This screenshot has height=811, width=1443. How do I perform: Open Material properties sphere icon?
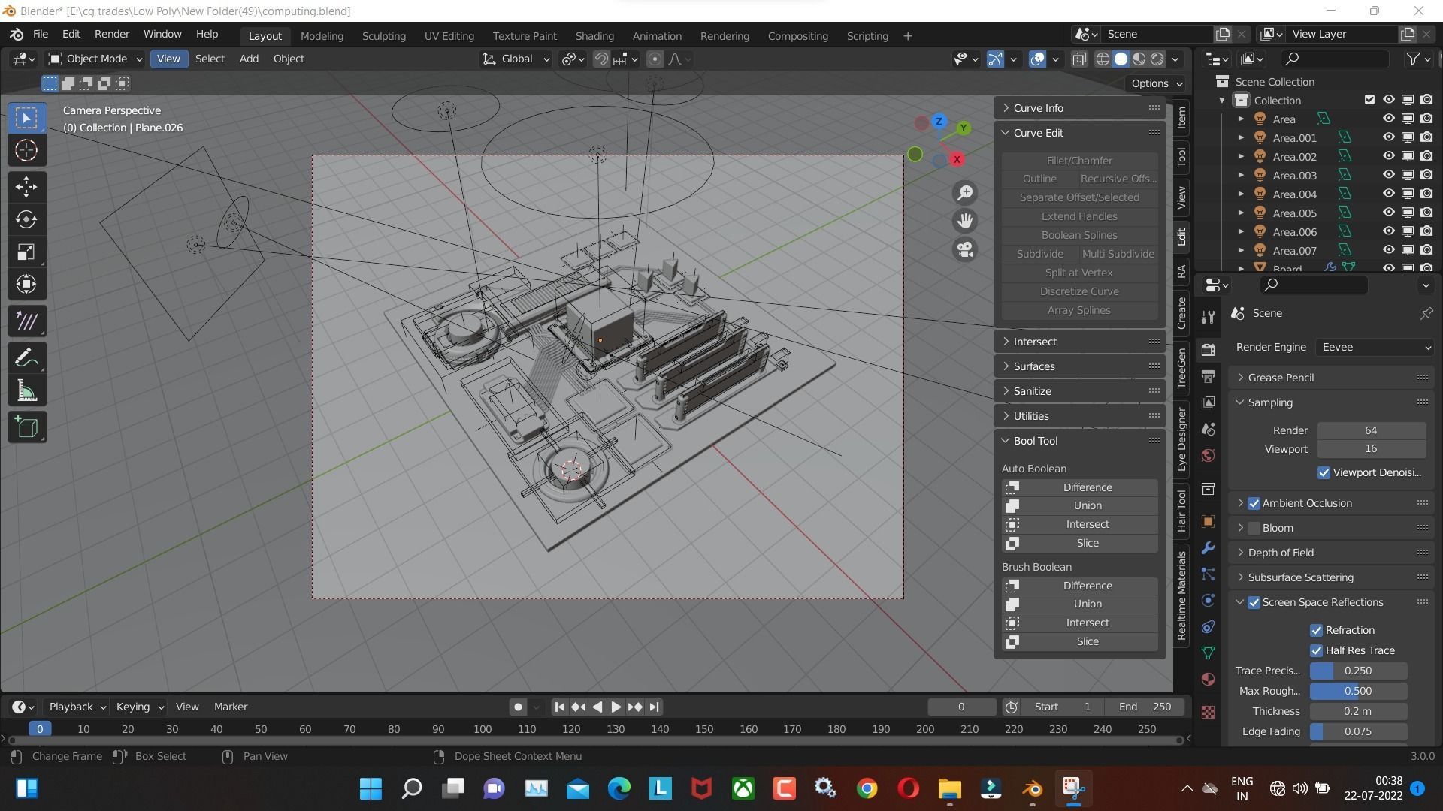(x=1208, y=679)
